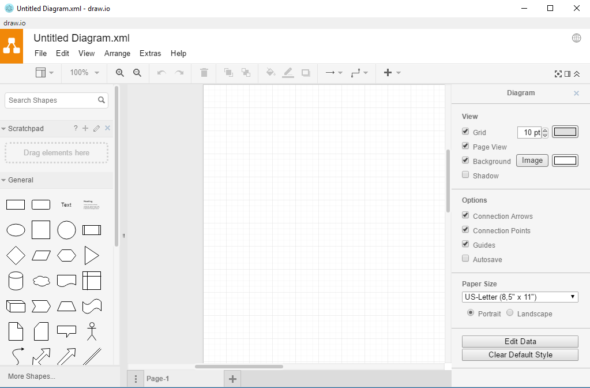Click the To Front icon
This screenshot has height=388, width=590.
pos(228,73)
